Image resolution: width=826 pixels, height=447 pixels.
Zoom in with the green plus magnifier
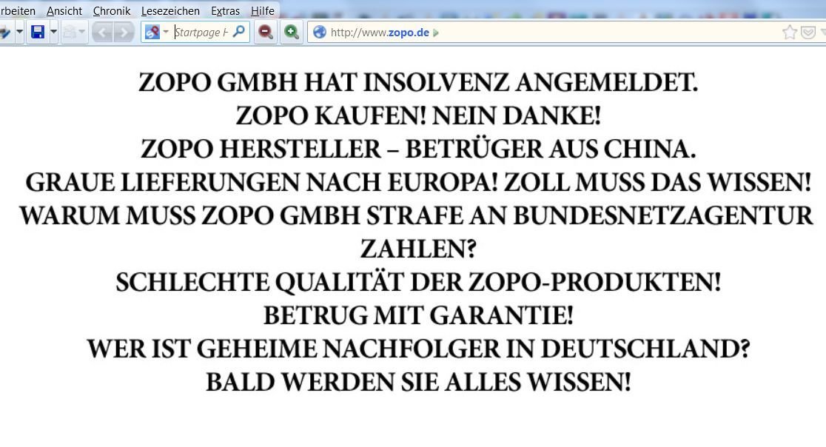pyautogui.click(x=292, y=33)
